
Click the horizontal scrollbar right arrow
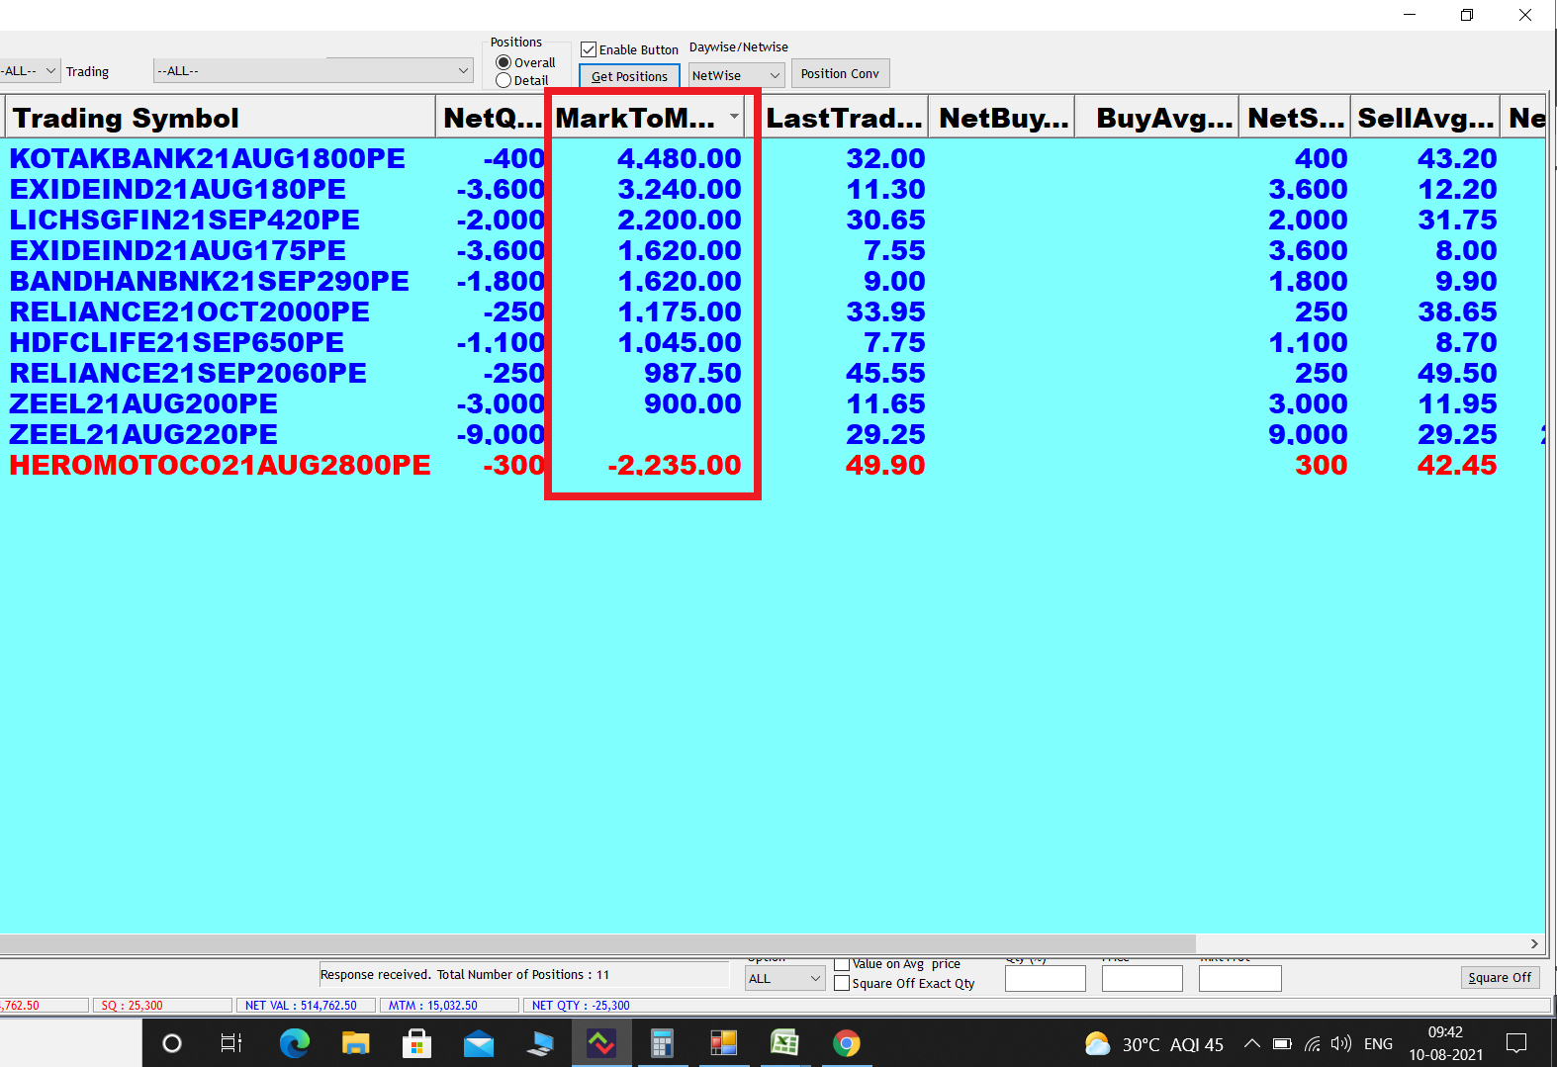pyautogui.click(x=1534, y=943)
